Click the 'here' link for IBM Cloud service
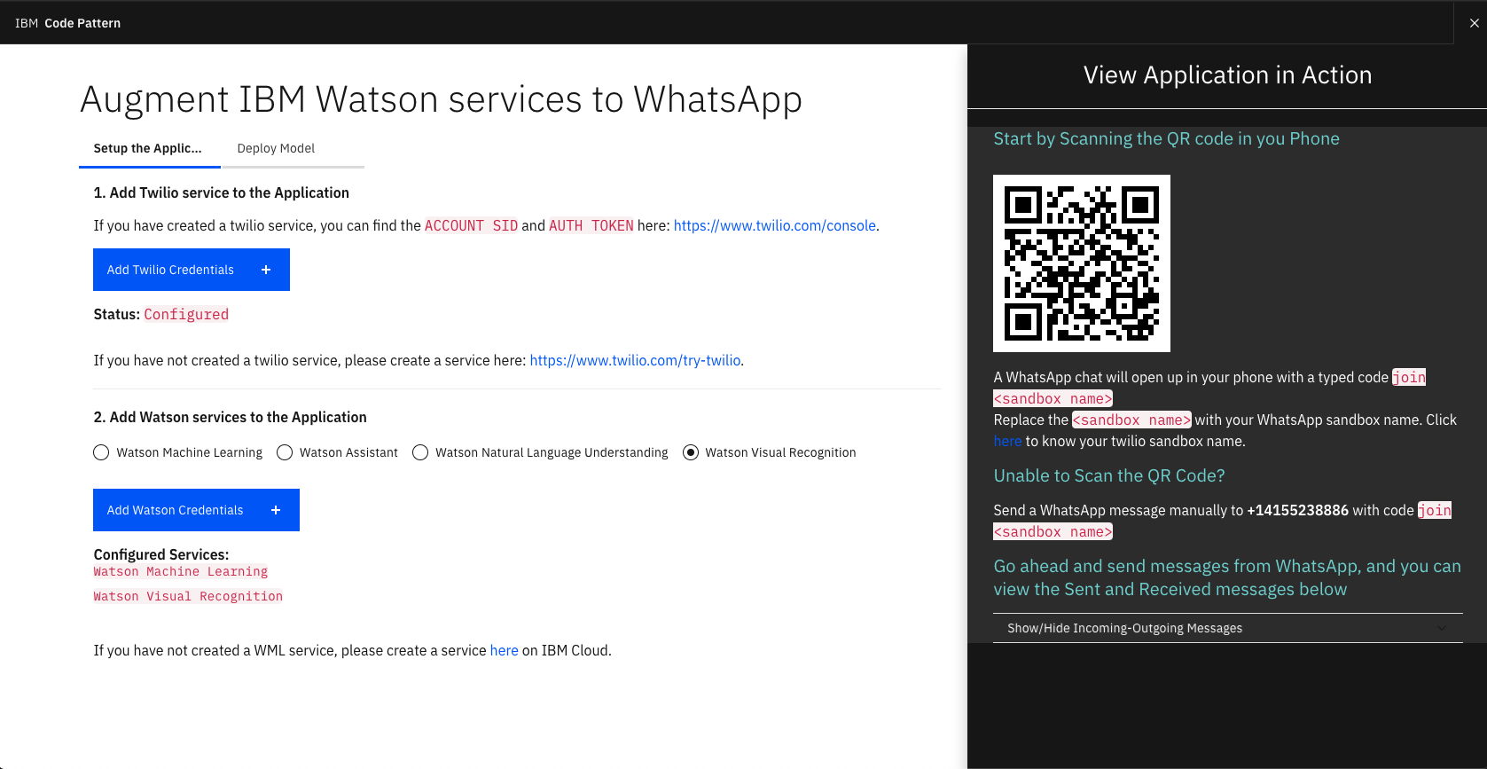Viewport: 1487px width, 769px height. pos(504,650)
